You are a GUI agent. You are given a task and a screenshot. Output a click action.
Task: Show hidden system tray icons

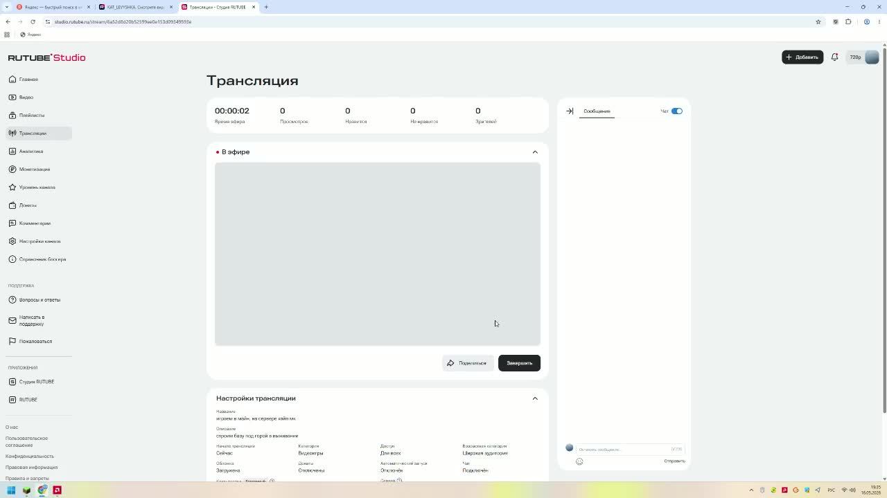751,490
